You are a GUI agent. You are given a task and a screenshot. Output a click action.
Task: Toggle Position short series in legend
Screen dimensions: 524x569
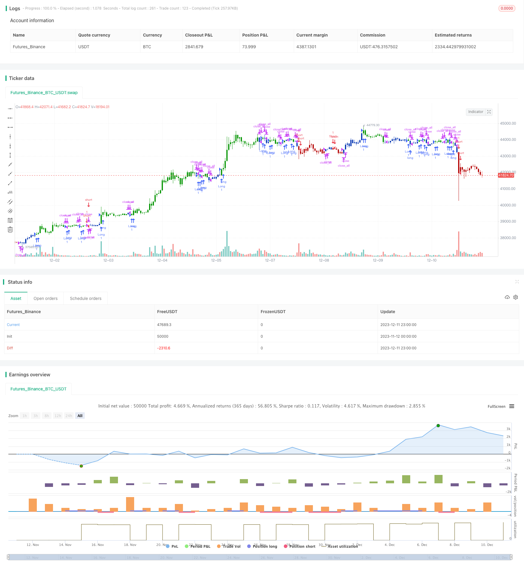point(299,546)
